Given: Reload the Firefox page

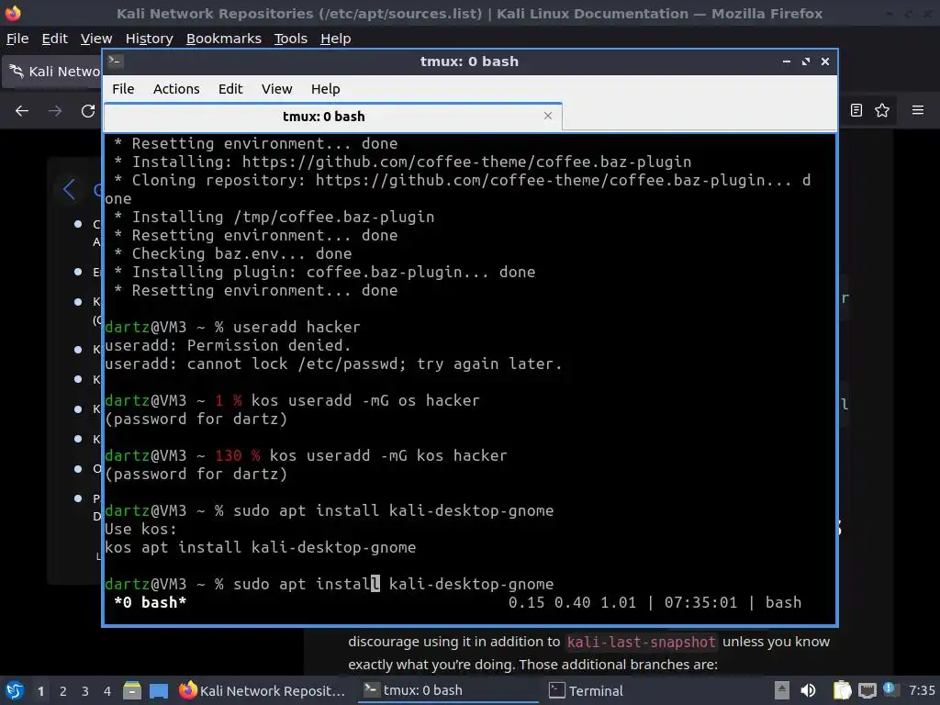Looking at the screenshot, I should (x=88, y=110).
